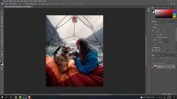177x99 pixels.
Task: Create a new group folder icon
Action: (x=169, y=94)
